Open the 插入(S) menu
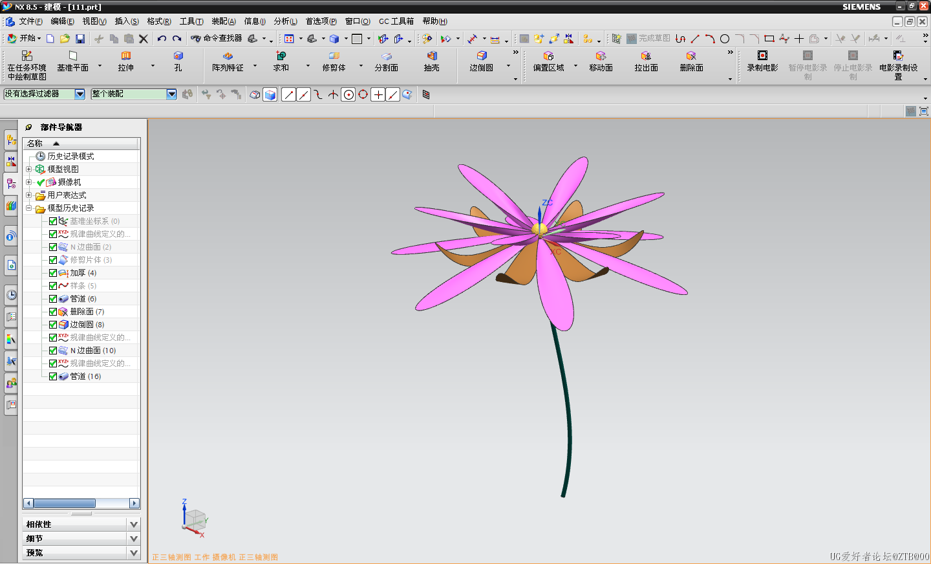Screen dimensions: 931x564 point(127,21)
